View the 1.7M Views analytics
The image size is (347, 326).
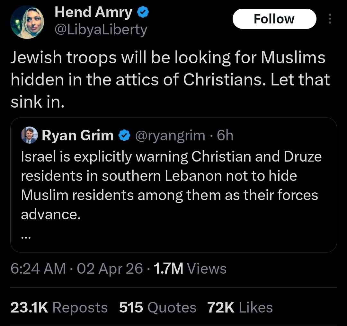click(x=190, y=269)
